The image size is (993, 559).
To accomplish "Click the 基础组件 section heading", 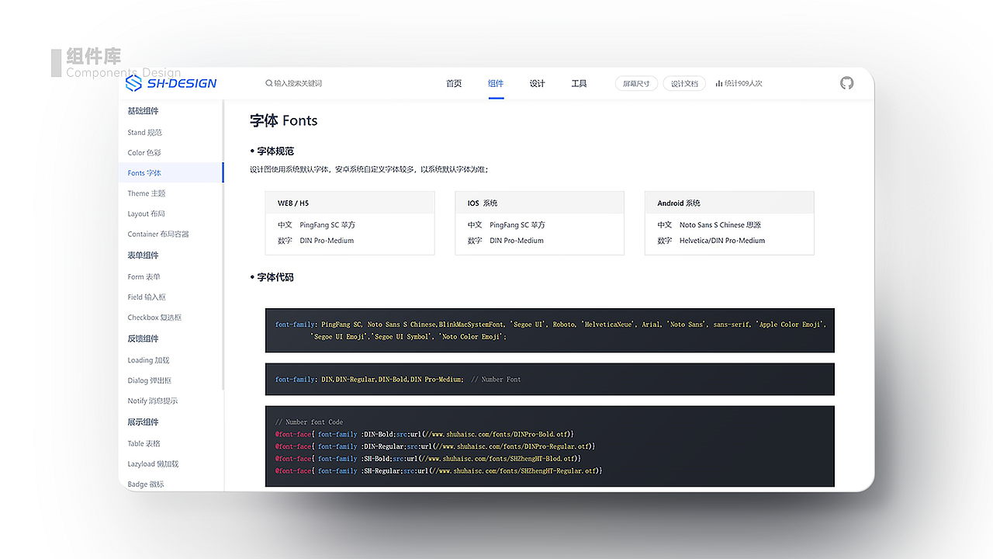I will tap(143, 111).
